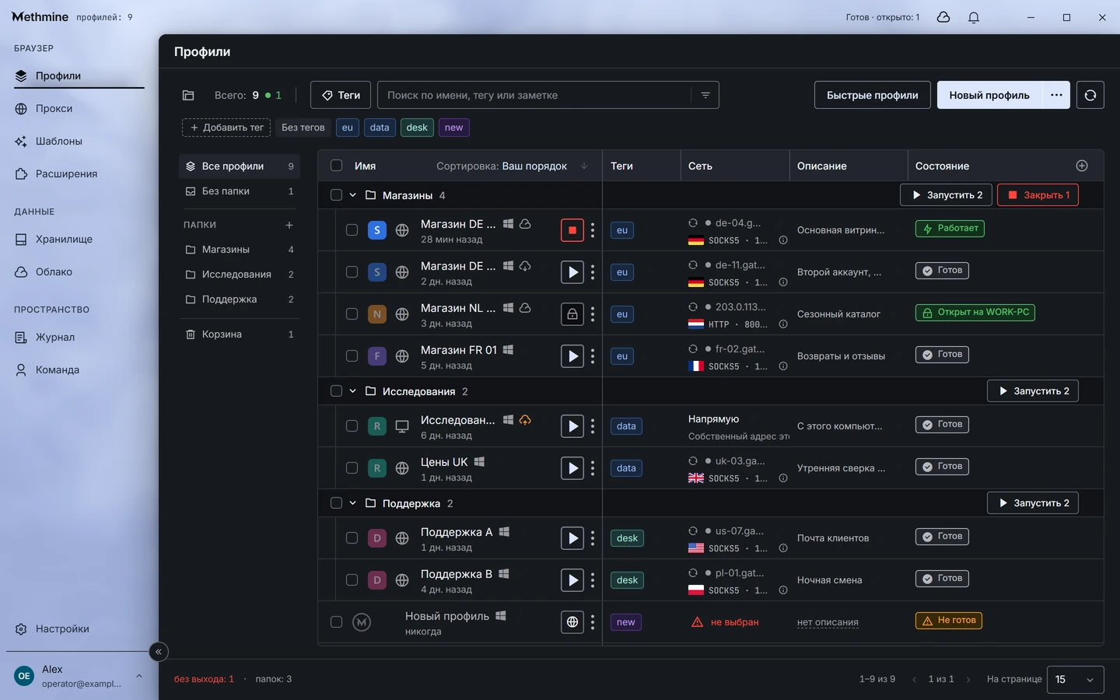Focus the profile search field
The image size is (1120, 700).
[534, 95]
